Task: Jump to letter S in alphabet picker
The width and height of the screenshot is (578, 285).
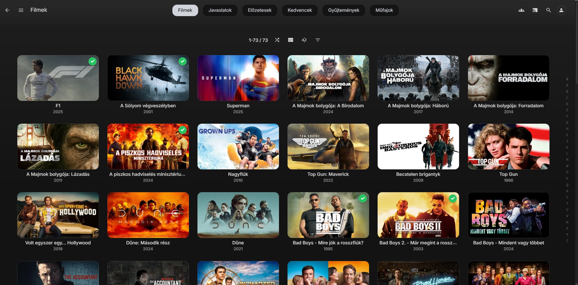Action: (x=567, y=197)
